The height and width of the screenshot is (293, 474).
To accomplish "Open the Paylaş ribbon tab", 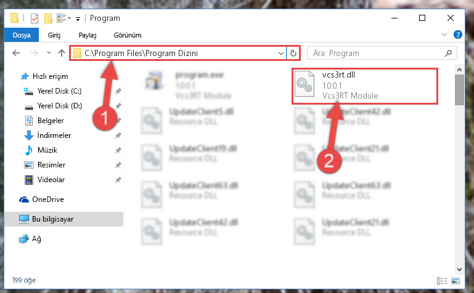I will pos(88,35).
